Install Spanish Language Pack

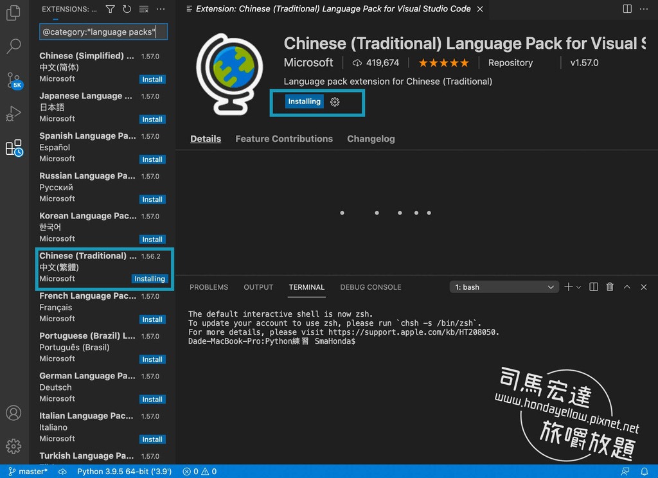152,159
